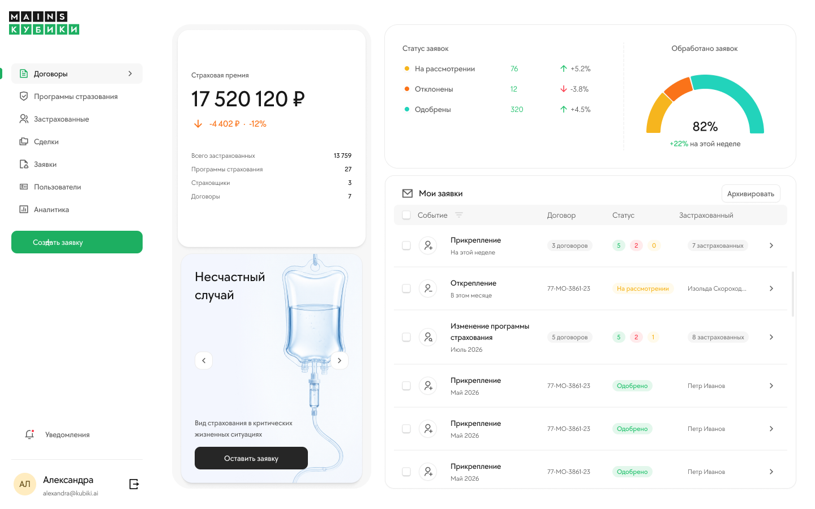The height and width of the screenshot is (509, 815).
Task: Click the Сделки sidebar icon
Action: [x=24, y=141]
